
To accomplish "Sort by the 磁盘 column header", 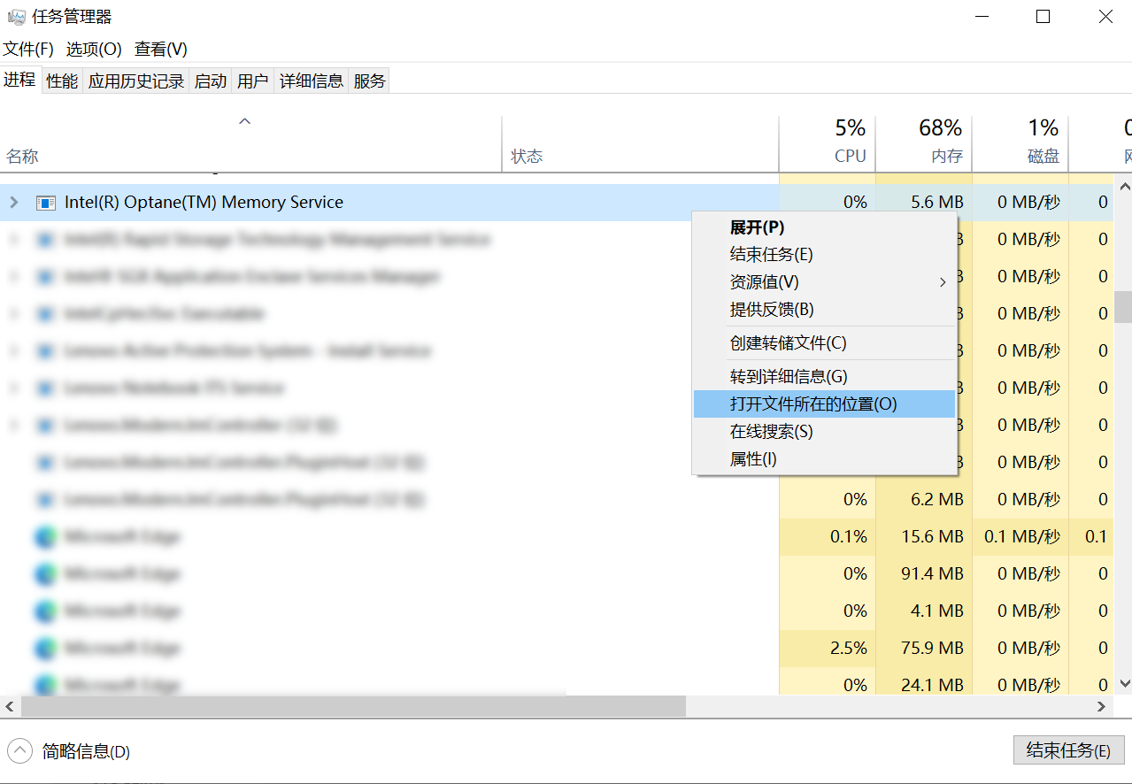I will 1020,143.
